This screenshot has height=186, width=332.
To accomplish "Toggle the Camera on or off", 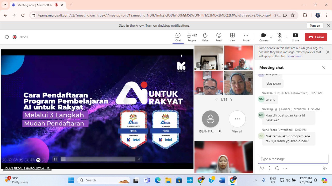I will click(264, 37).
